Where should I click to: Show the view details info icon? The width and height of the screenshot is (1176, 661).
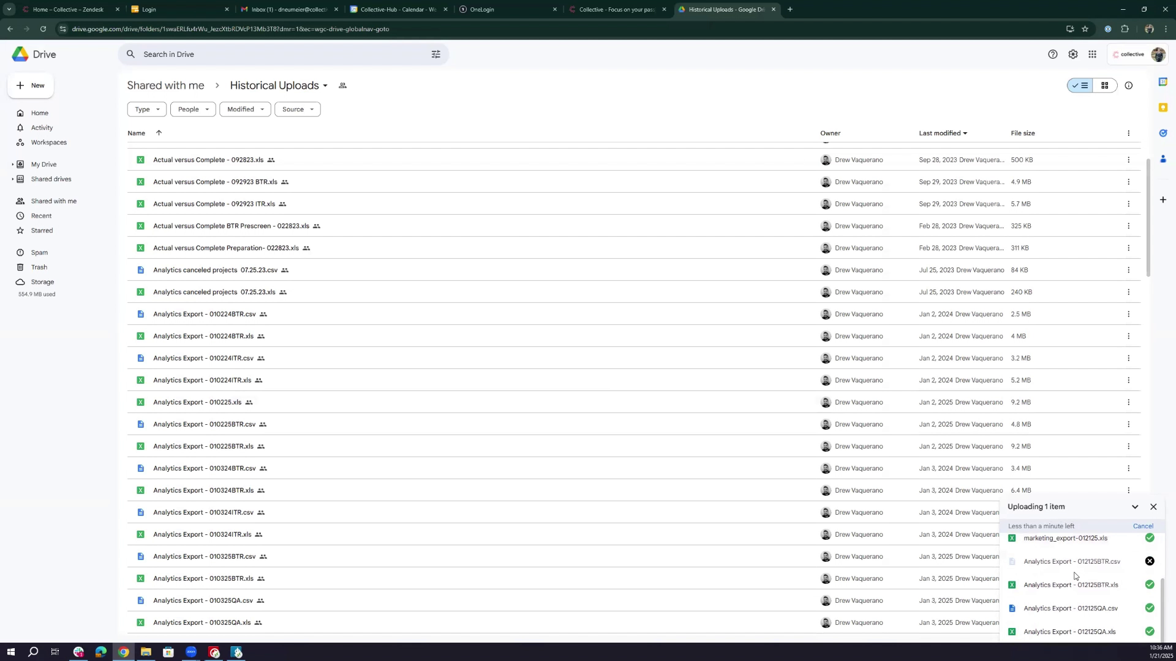[x=1128, y=86]
